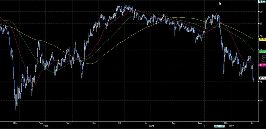Click the 74.457 value at top of price axis

(262, 2)
